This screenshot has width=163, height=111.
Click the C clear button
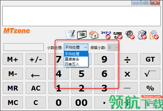[36, 103]
